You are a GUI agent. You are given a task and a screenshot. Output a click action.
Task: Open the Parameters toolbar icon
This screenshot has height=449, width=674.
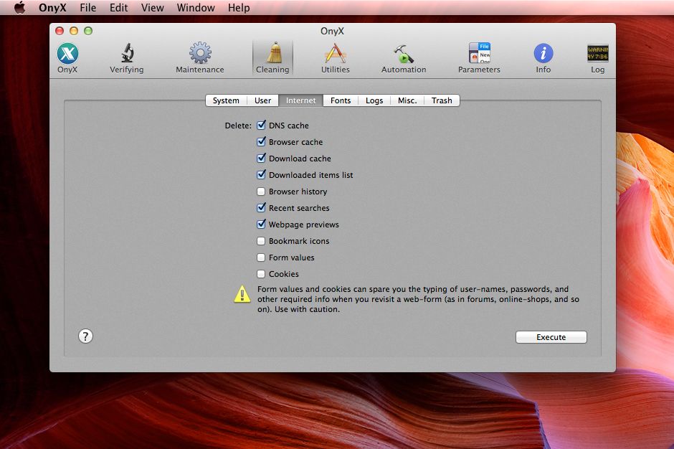(479, 53)
